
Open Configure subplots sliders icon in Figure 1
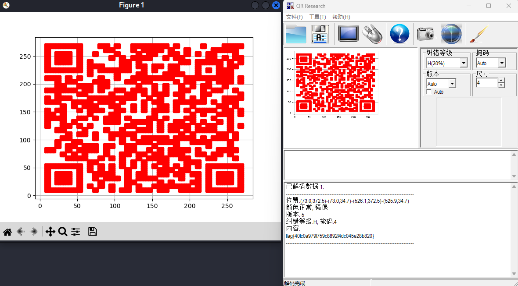click(76, 232)
